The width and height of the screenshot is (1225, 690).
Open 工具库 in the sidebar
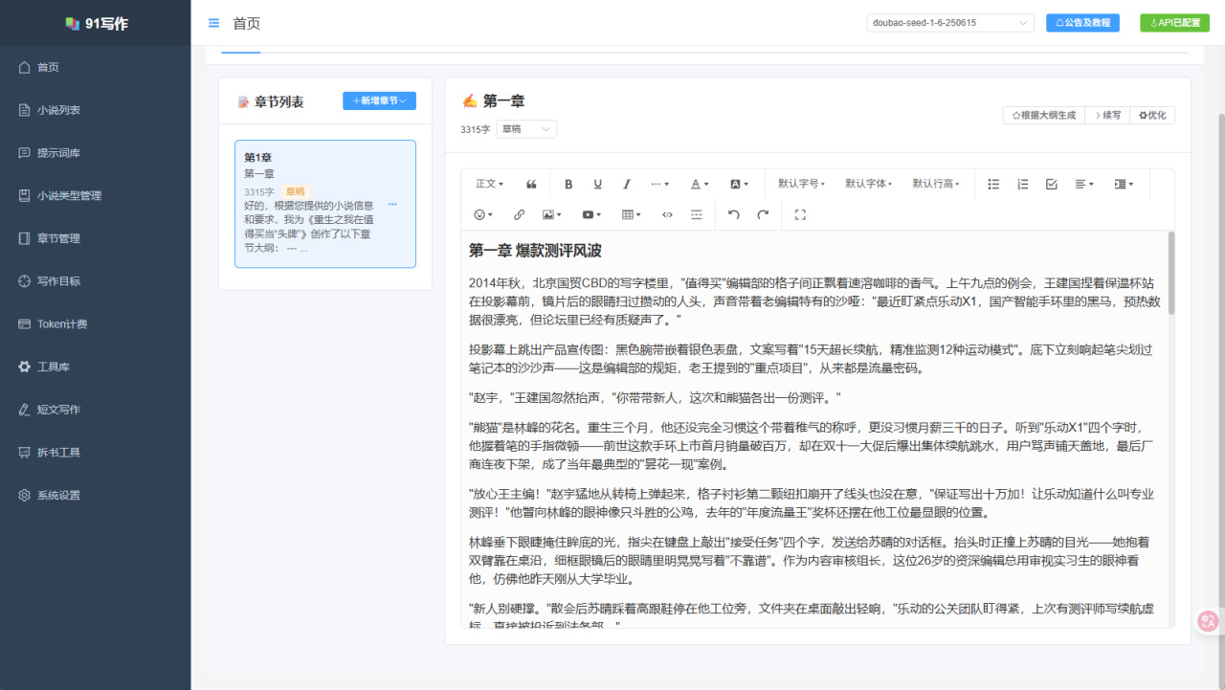click(x=96, y=367)
